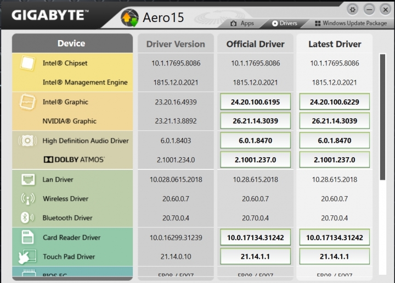Install official Card Reader driver 10.0.17134.31242
Screen dimensions: 395x283
click(x=256, y=237)
